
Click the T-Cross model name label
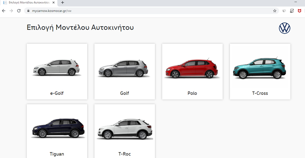(x=260, y=93)
